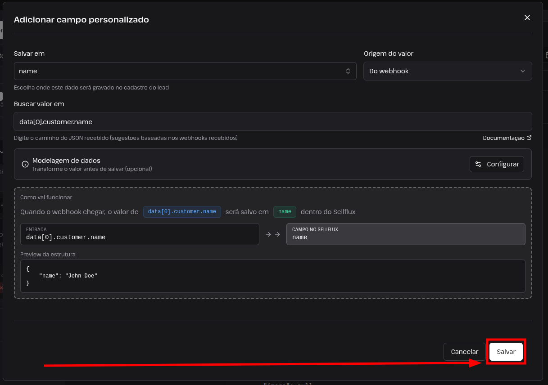Click the external-link icon after Documentação
This screenshot has width=548, height=385.
coord(529,138)
